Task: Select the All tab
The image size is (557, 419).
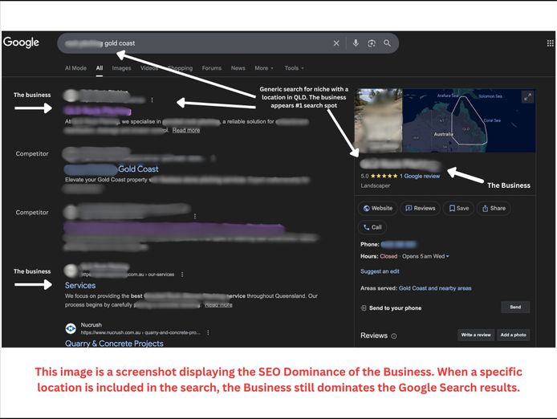Action: coord(100,68)
